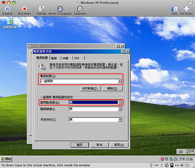Click the safely remove hardware tray icon
Screen dimensions: 195x168
[171, 159]
